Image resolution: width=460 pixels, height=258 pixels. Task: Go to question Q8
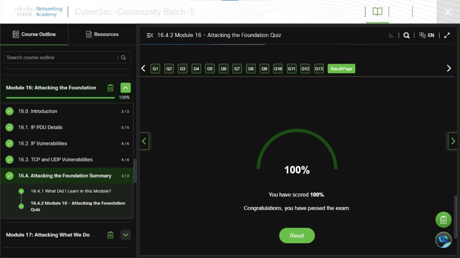point(251,68)
